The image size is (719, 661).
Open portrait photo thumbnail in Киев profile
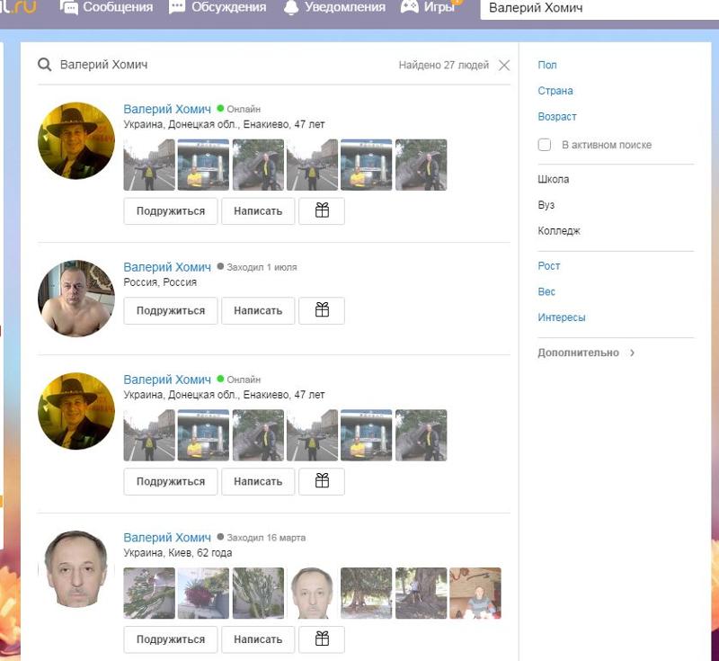[312, 594]
